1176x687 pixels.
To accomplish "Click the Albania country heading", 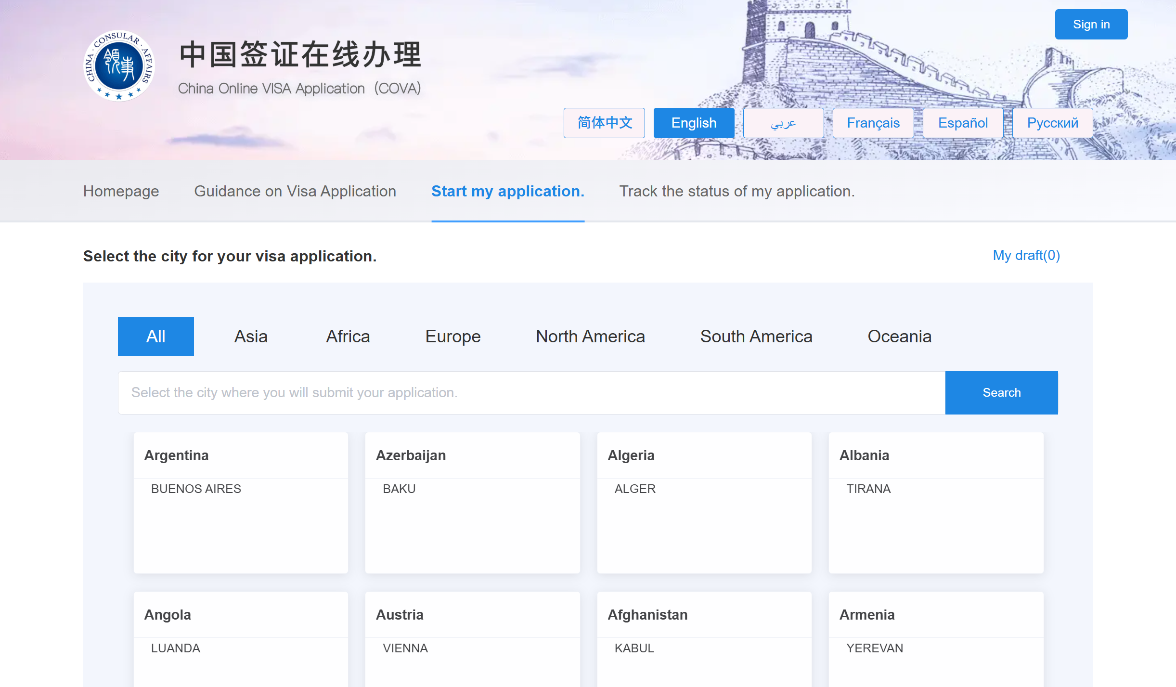I will tap(864, 455).
